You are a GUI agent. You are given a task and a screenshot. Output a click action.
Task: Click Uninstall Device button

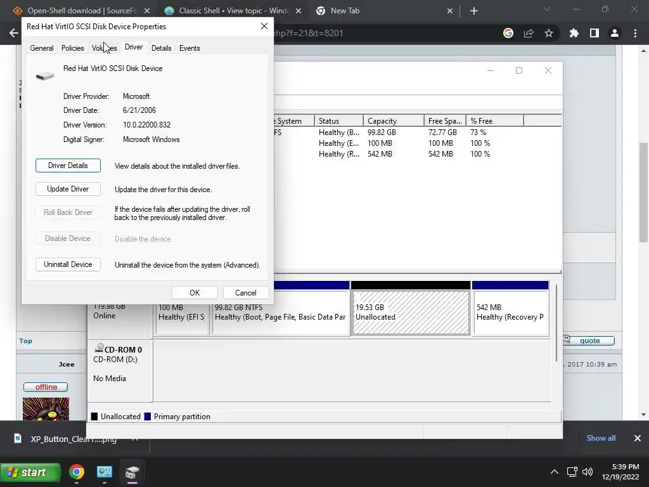click(68, 264)
